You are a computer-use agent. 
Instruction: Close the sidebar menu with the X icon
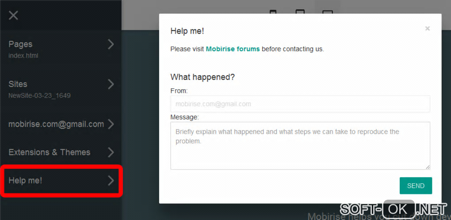pos(14,15)
